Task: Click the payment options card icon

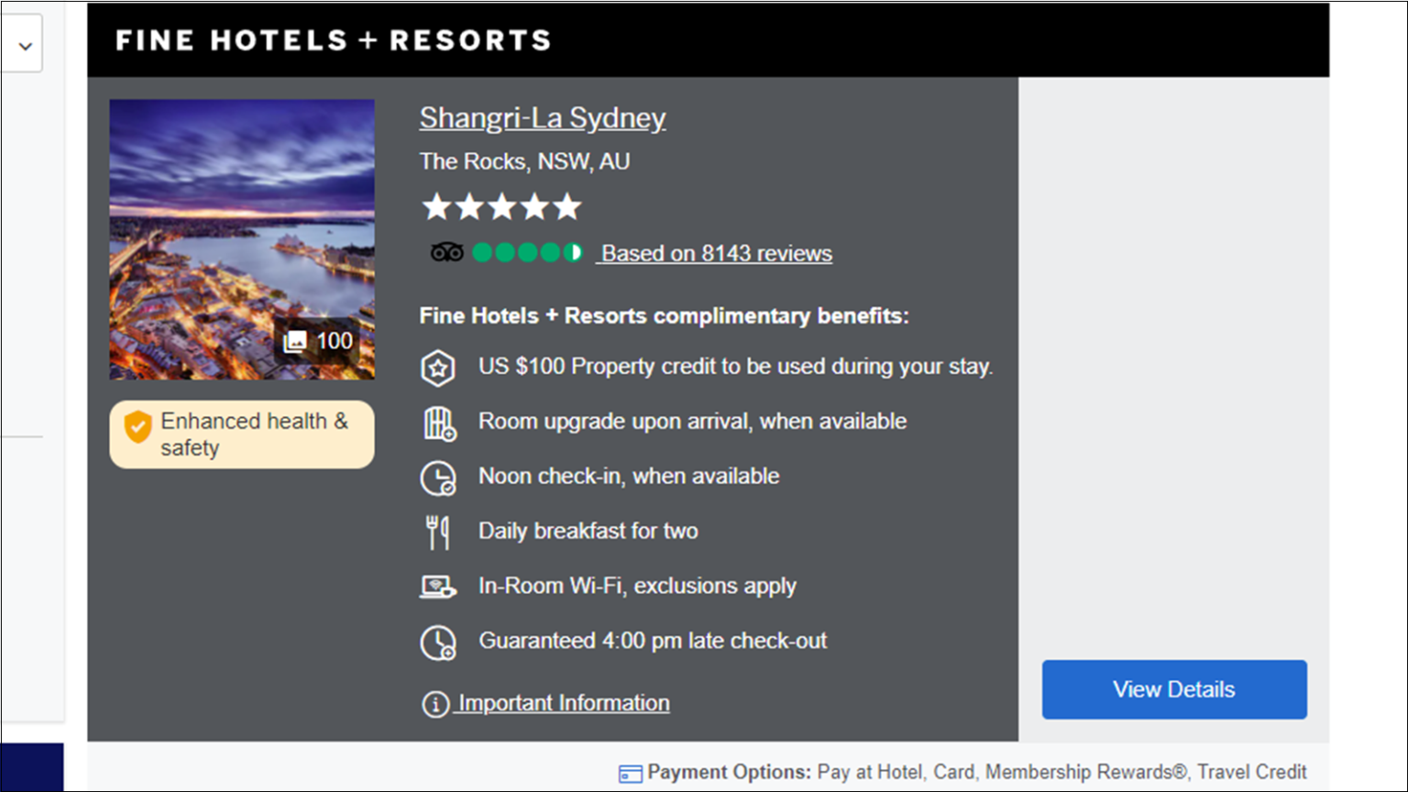Action: 630,773
